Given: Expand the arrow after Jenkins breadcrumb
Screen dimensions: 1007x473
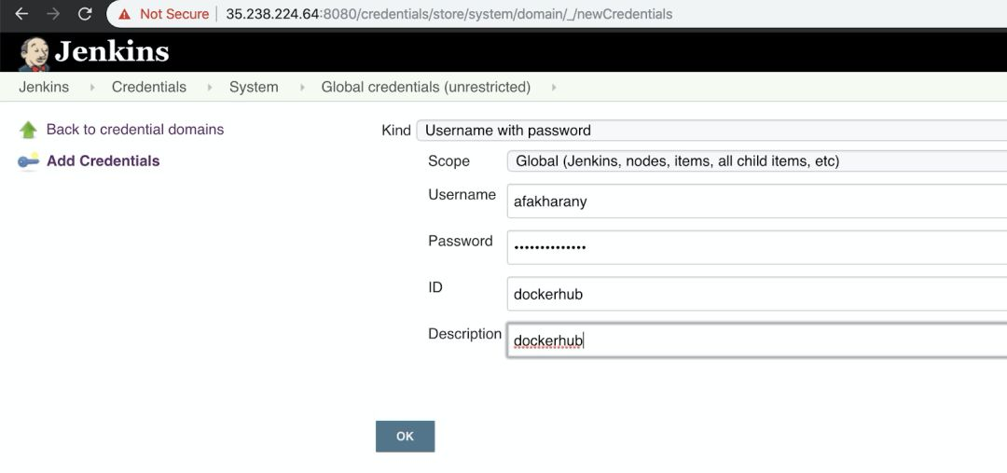Looking at the screenshot, I should (x=92, y=88).
